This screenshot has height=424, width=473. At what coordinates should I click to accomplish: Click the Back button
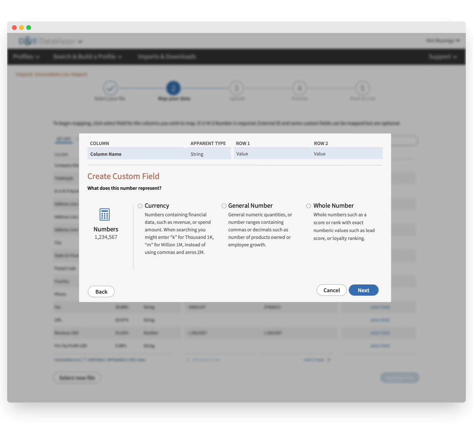101,291
